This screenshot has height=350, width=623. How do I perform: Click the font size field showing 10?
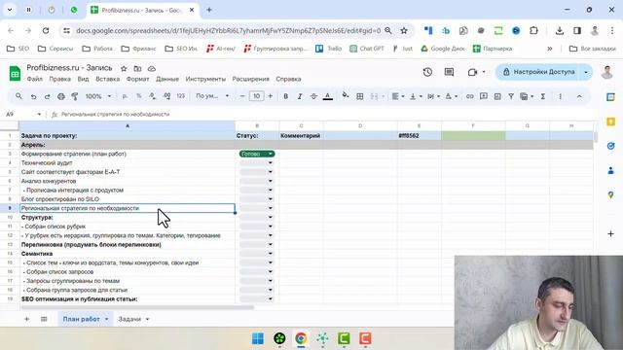click(x=256, y=96)
